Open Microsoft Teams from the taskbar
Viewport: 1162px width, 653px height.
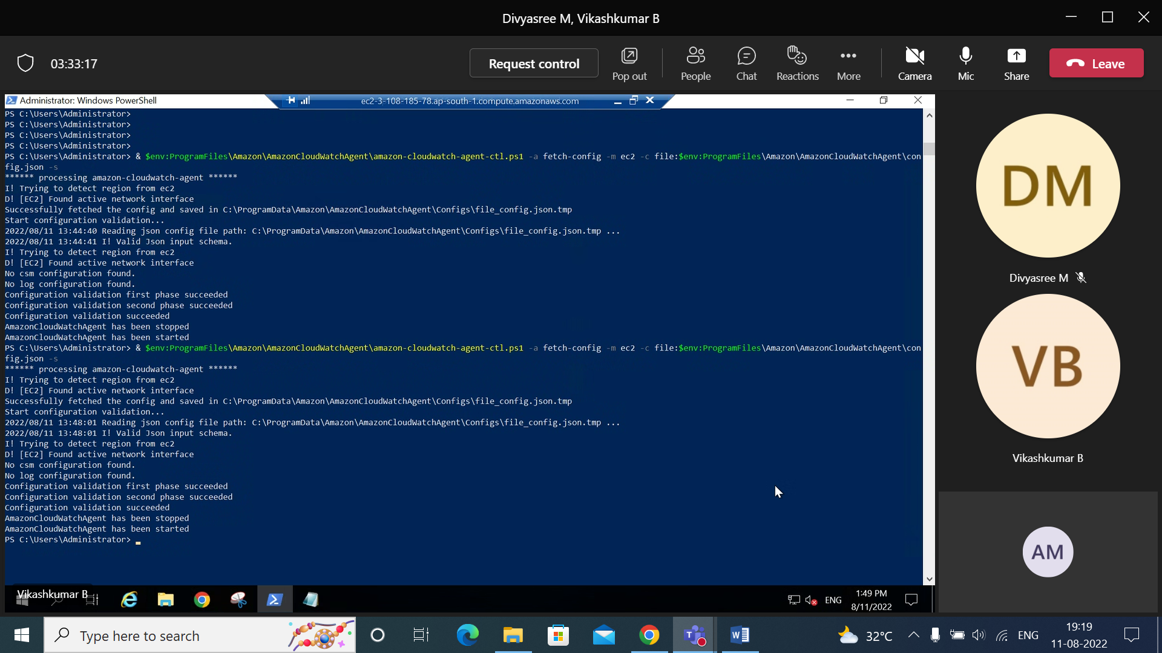[x=695, y=635]
